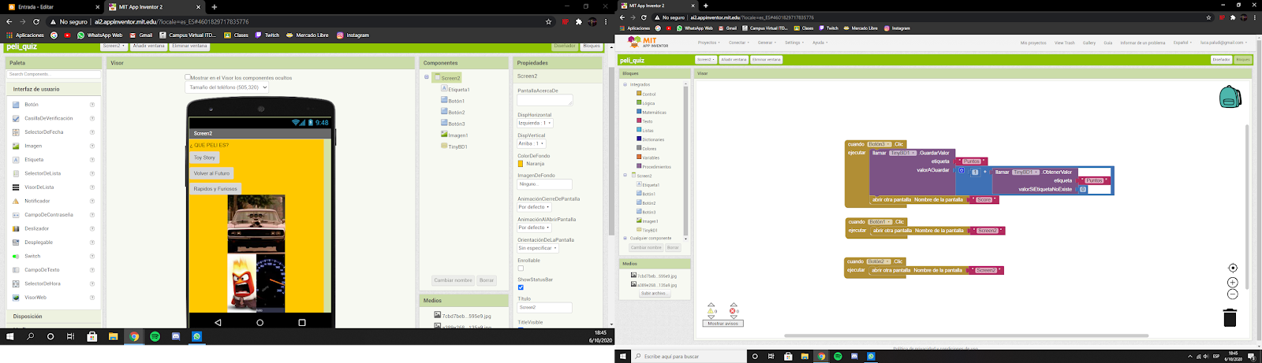This screenshot has width=1262, height=363.
Task: Click Diseñador button in Blocks window
Action: point(1221,60)
